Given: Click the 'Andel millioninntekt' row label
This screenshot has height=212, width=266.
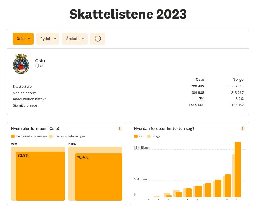Looking at the screenshot, I should tap(29, 99).
